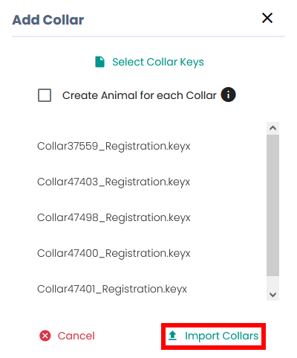The image size is (297, 358).
Task: Enable the Create Animal for each Collar checkbox
Action: pyautogui.click(x=45, y=95)
